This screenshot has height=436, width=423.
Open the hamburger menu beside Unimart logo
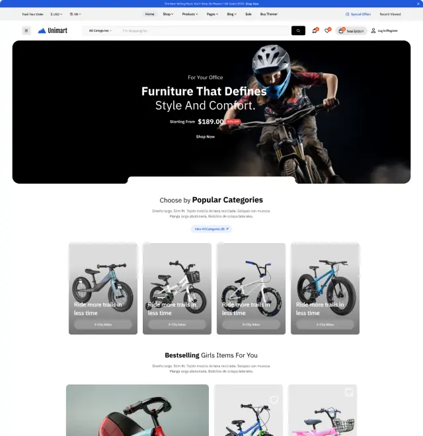(x=26, y=30)
